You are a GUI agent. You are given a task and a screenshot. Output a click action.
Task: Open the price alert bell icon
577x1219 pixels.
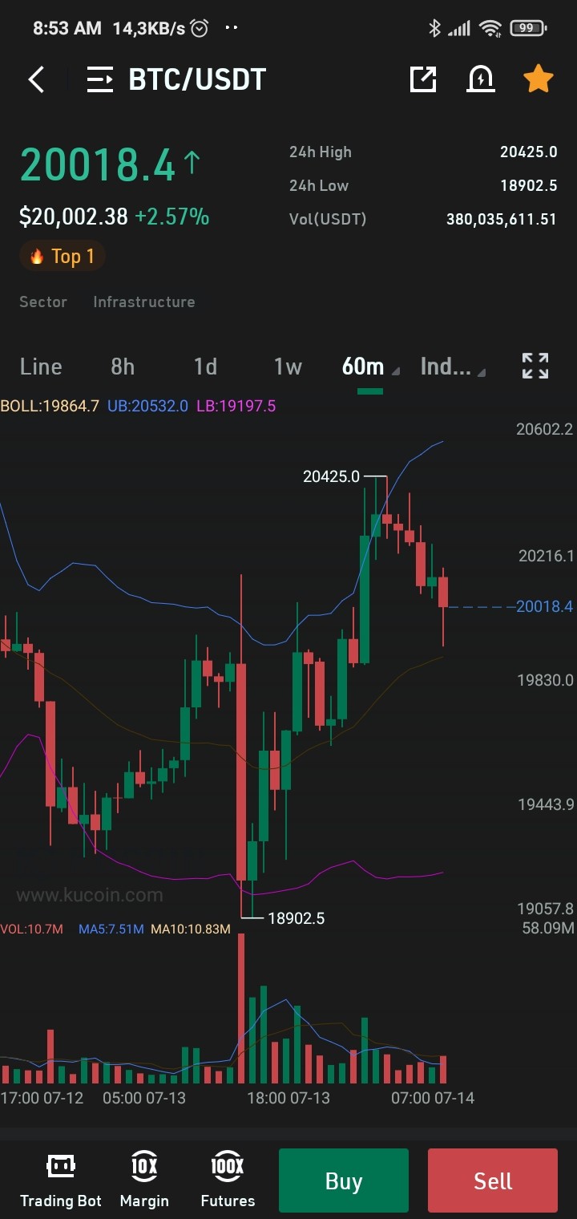point(481,79)
